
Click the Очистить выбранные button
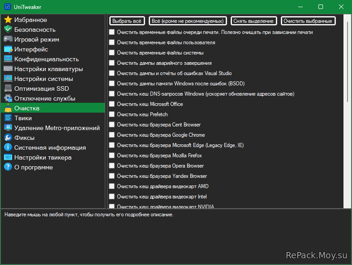[308, 21]
